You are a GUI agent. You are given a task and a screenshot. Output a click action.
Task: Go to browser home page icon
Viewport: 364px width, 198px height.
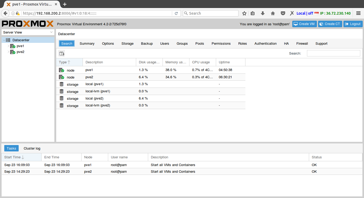pyautogui.click(x=273, y=13)
